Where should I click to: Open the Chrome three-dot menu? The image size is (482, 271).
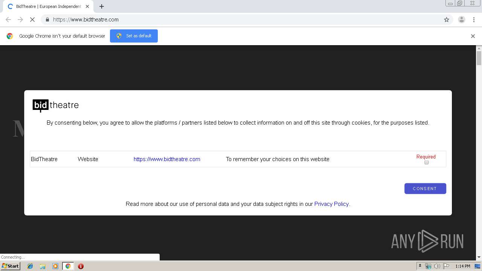pos(474,20)
